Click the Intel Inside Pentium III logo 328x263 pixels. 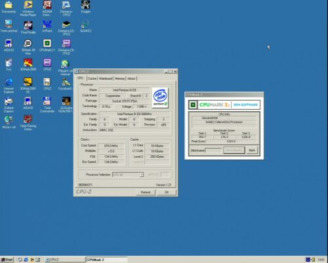[x=160, y=98]
